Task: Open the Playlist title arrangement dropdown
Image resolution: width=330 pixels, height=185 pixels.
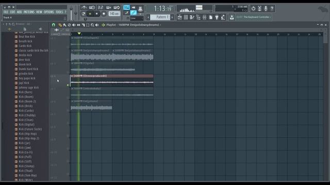Action: [134, 25]
